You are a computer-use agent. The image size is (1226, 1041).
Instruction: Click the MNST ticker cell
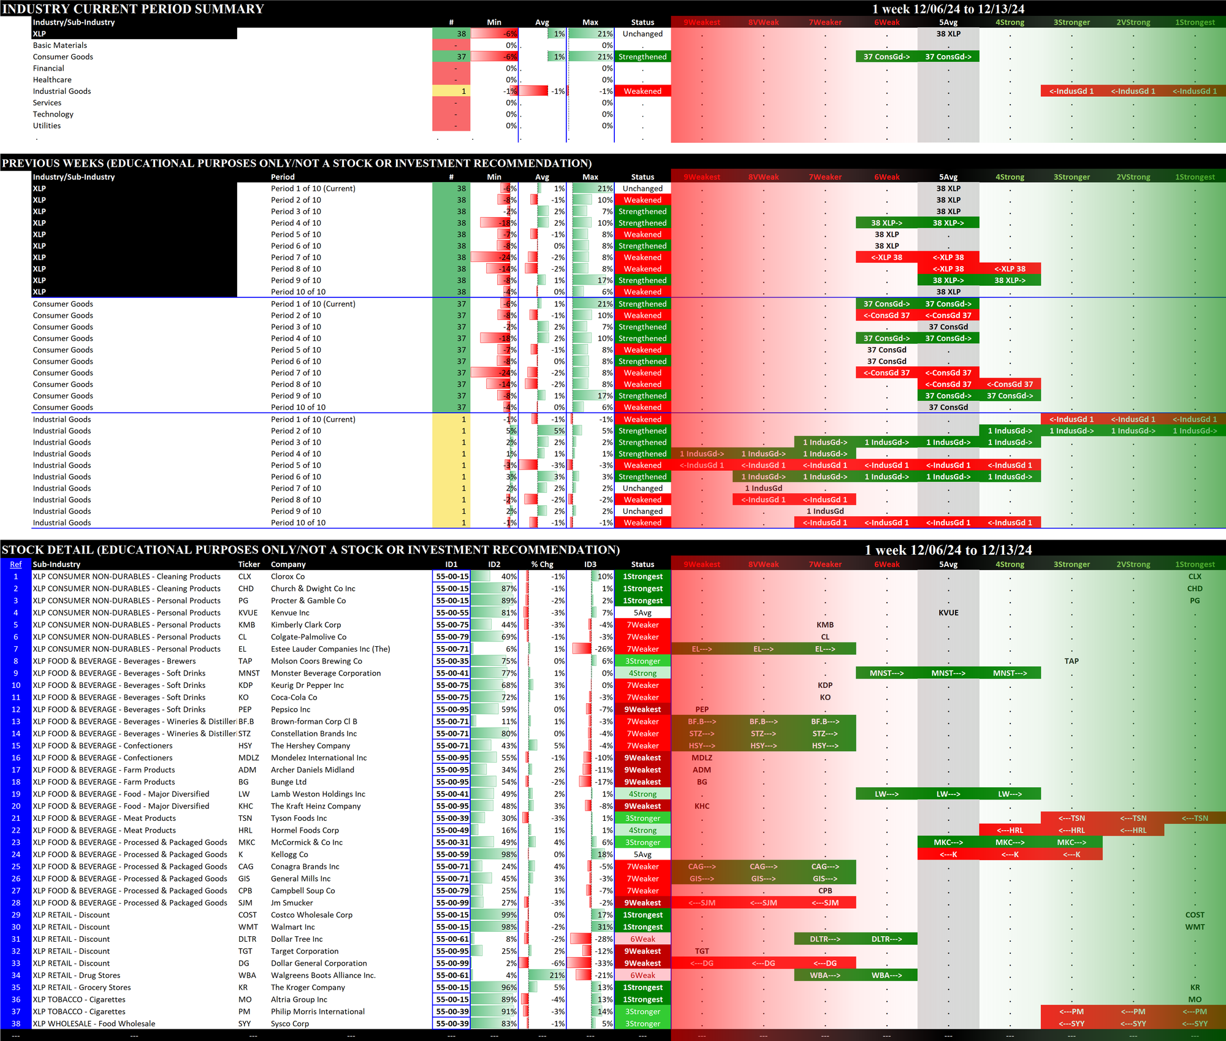249,673
